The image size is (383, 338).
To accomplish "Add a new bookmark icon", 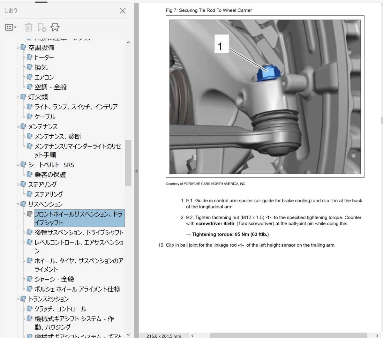I will 42,27.
